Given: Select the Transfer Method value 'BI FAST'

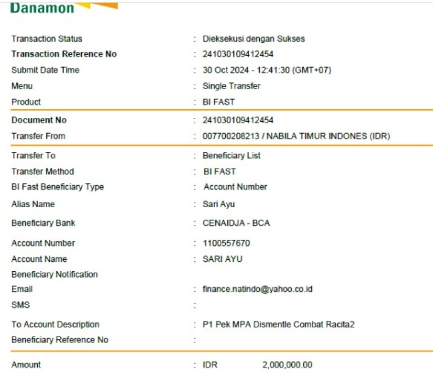Looking at the screenshot, I should tap(220, 172).
